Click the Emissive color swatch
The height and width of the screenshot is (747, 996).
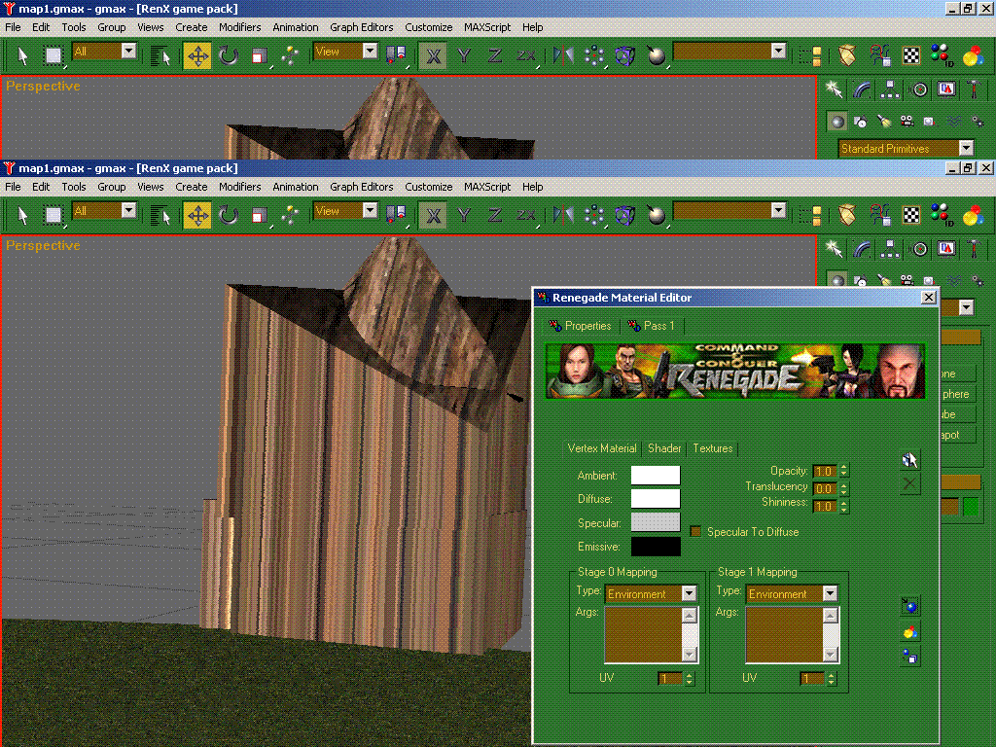coord(656,547)
